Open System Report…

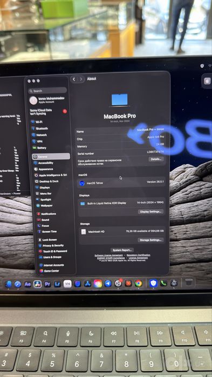tap(122, 250)
